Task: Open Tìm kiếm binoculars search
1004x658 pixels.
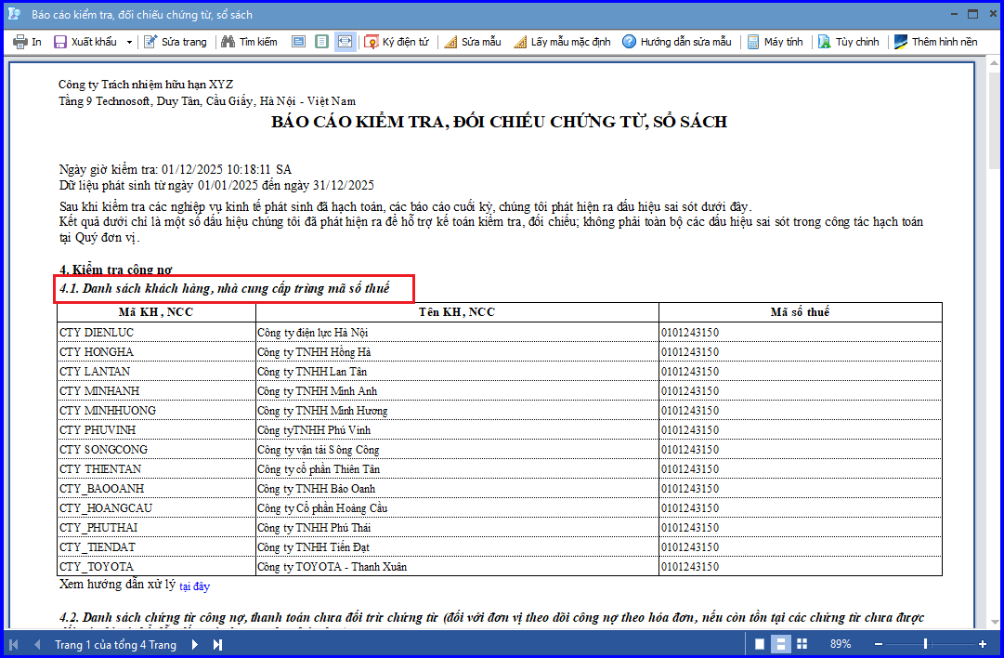Action: tap(228, 42)
